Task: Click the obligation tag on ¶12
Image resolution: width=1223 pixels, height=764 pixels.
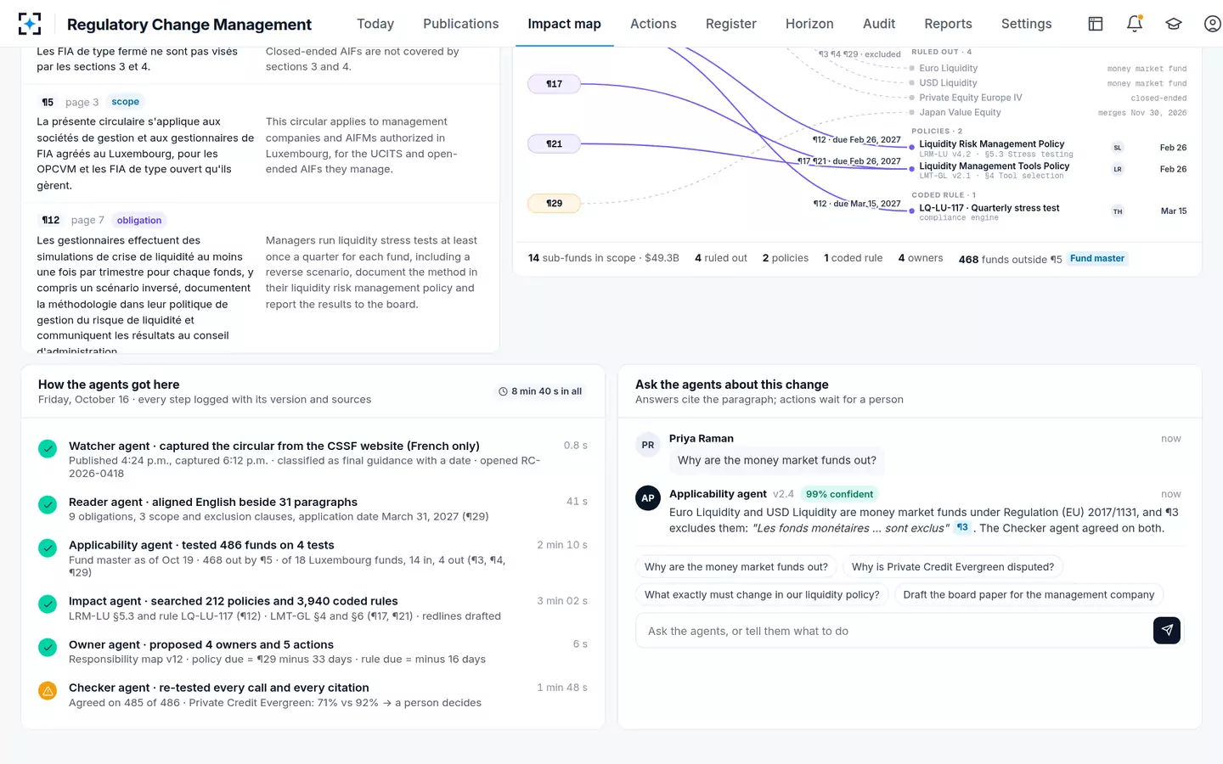Action: pos(139,220)
